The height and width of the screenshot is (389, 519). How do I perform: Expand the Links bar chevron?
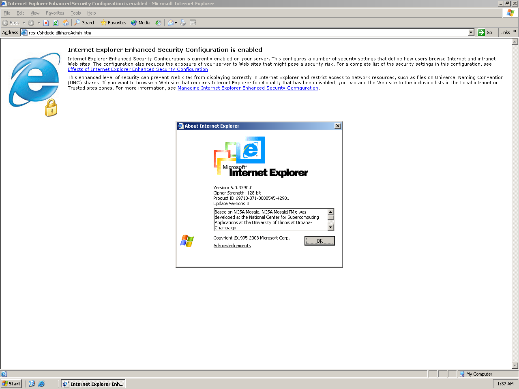[x=515, y=32]
